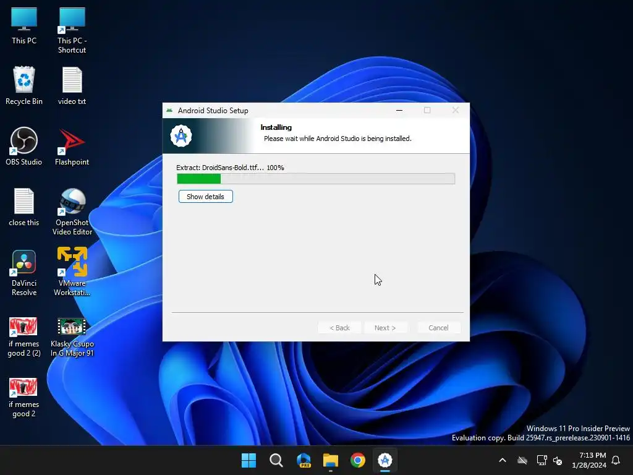
Task: Open Microsoft Edge PRE from taskbar
Action: tap(304, 460)
